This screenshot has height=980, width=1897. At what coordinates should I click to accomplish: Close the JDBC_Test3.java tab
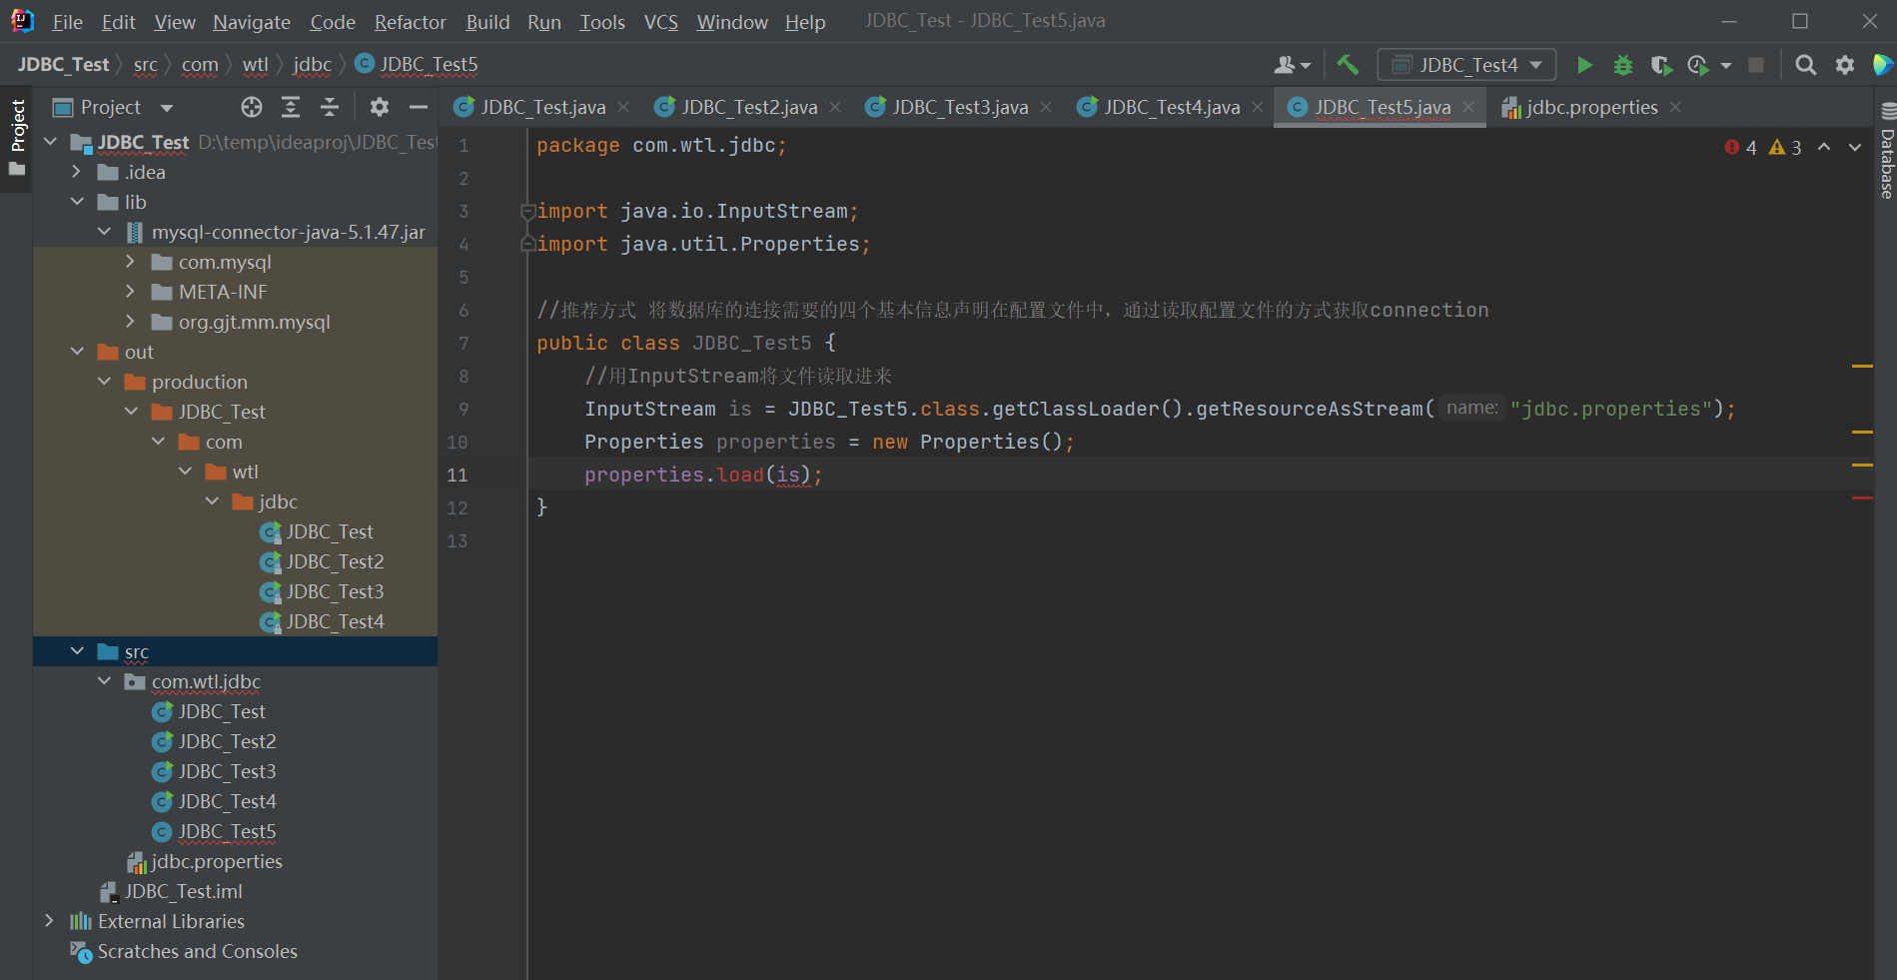tap(1046, 107)
